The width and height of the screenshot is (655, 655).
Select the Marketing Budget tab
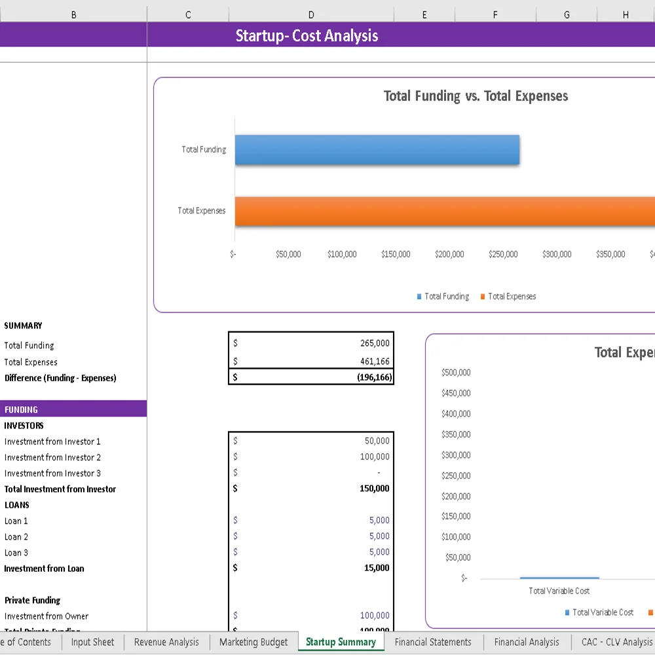click(253, 643)
